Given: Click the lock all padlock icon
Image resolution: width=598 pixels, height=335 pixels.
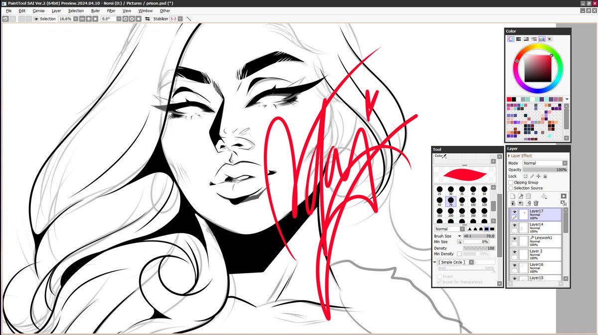Looking at the screenshot, I should (545, 176).
